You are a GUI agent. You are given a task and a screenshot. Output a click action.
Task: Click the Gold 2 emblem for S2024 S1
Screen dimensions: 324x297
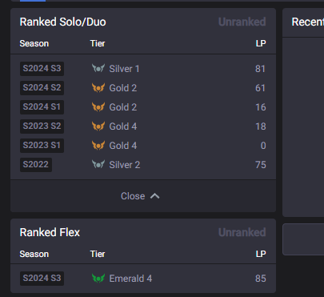98,106
